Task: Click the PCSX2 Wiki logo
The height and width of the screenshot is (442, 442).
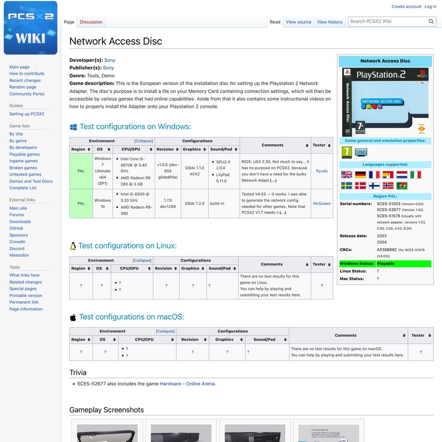Action: pyautogui.click(x=30, y=27)
